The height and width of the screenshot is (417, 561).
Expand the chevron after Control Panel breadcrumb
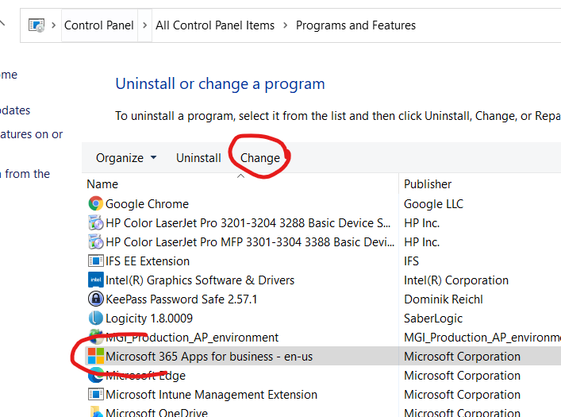coord(144,25)
